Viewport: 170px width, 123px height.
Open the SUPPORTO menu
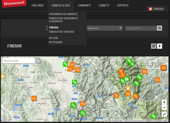[x=123, y=5]
